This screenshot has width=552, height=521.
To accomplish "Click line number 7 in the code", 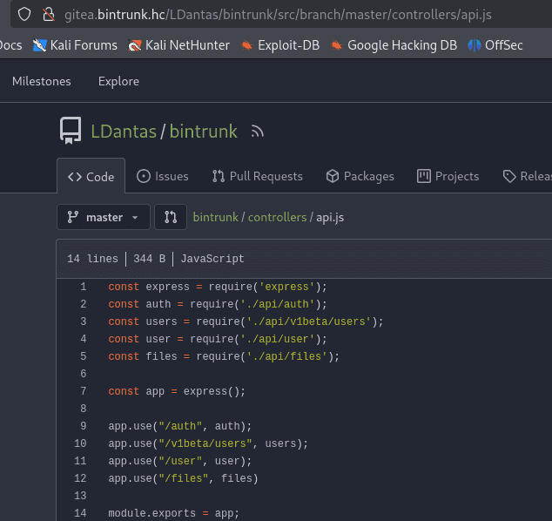I will coord(83,391).
